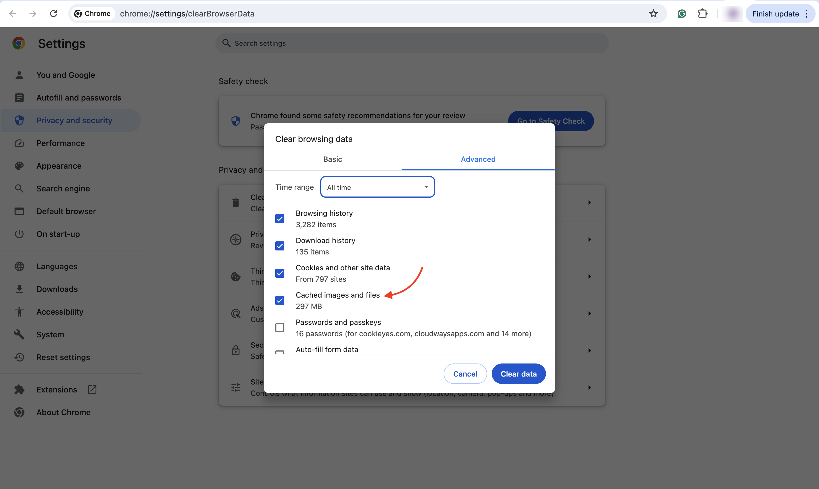This screenshot has width=819, height=489.
Task: Click the Search settings field
Action: (412, 43)
